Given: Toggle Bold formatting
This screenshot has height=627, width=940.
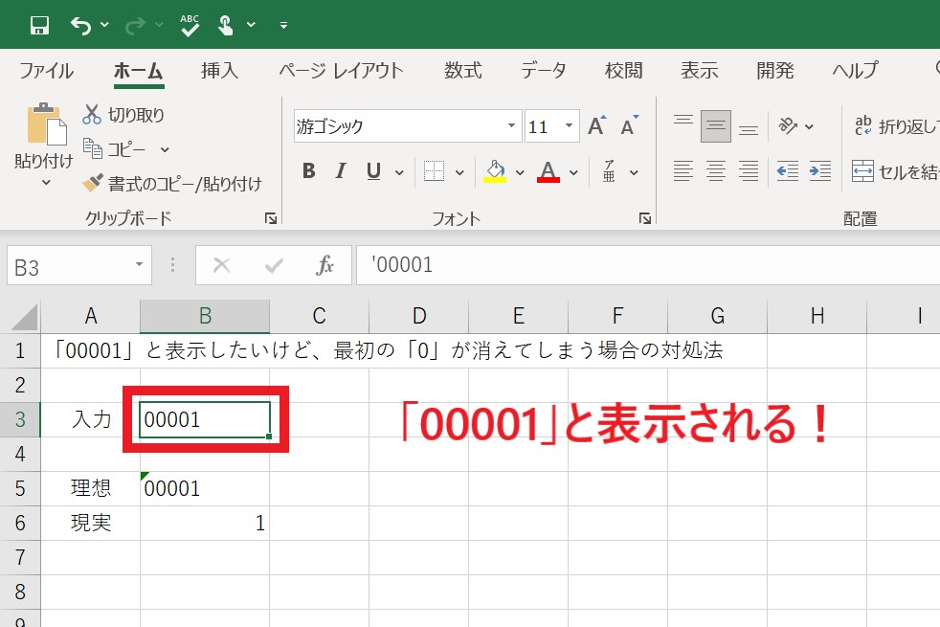Looking at the screenshot, I should tap(309, 171).
